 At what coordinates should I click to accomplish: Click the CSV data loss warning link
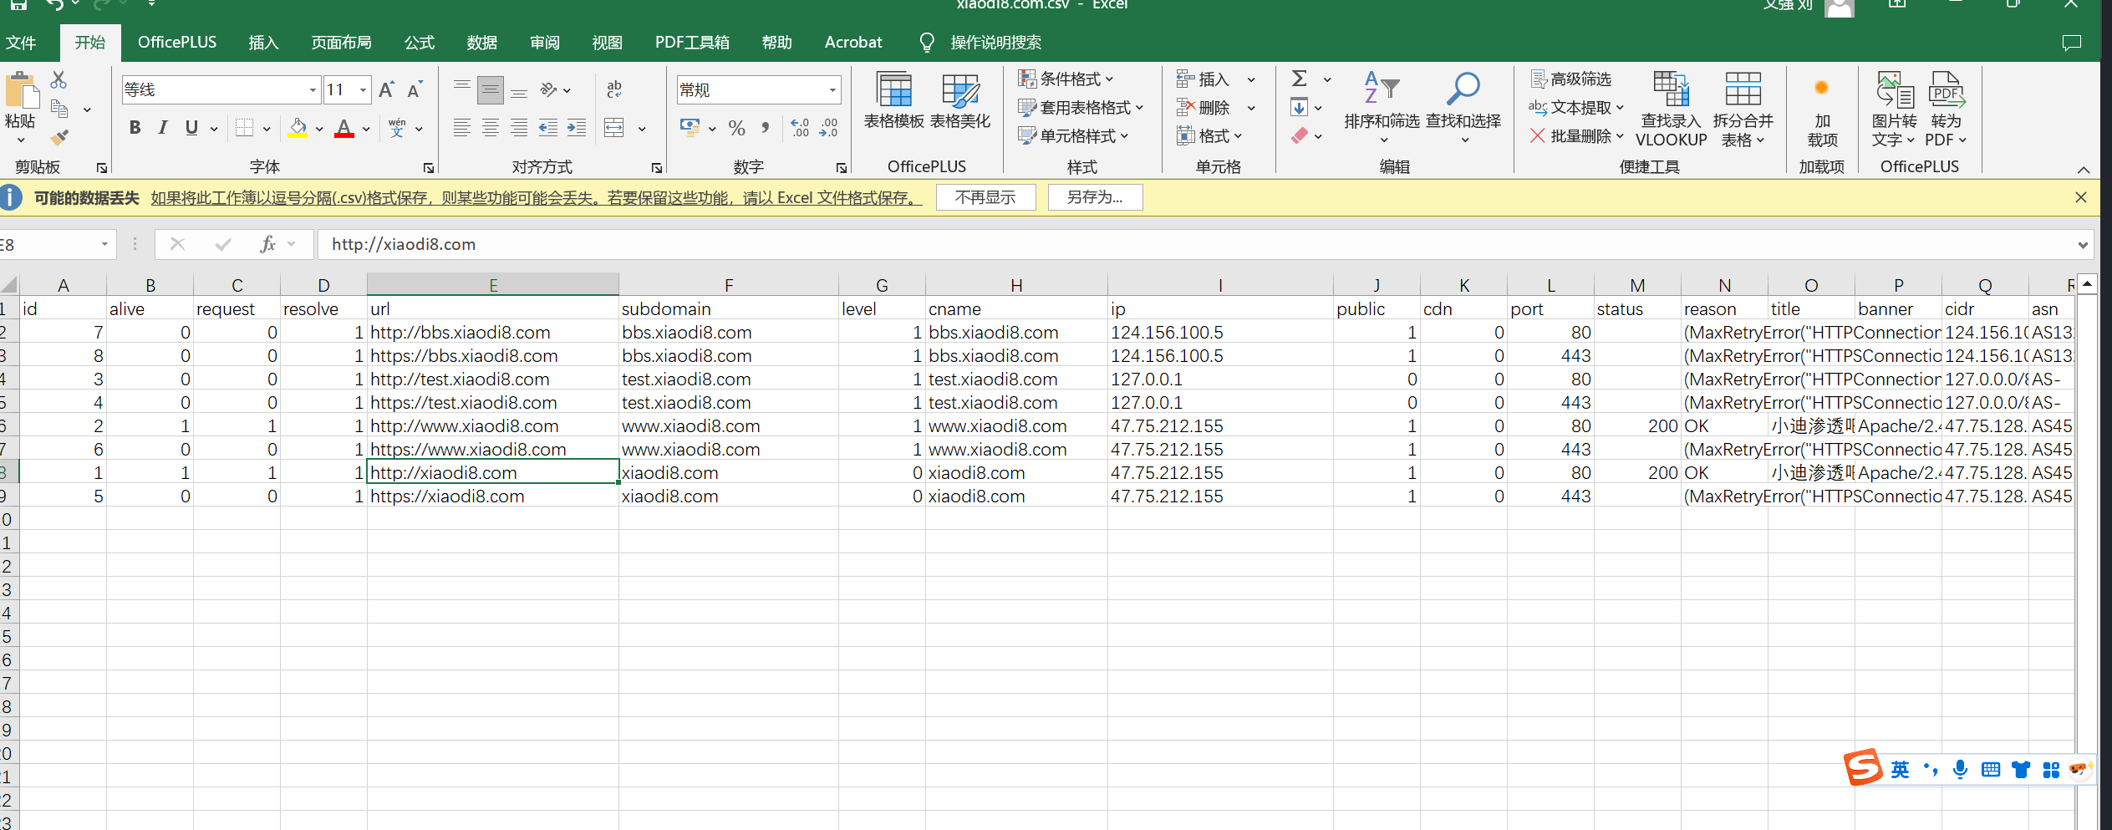537,198
